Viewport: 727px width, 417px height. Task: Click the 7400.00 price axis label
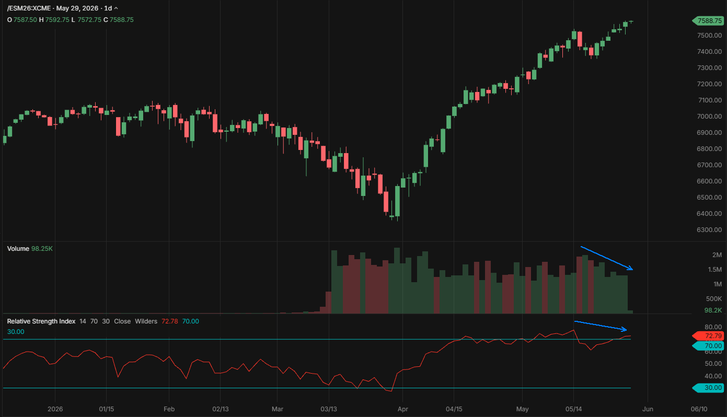[x=709, y=52]
